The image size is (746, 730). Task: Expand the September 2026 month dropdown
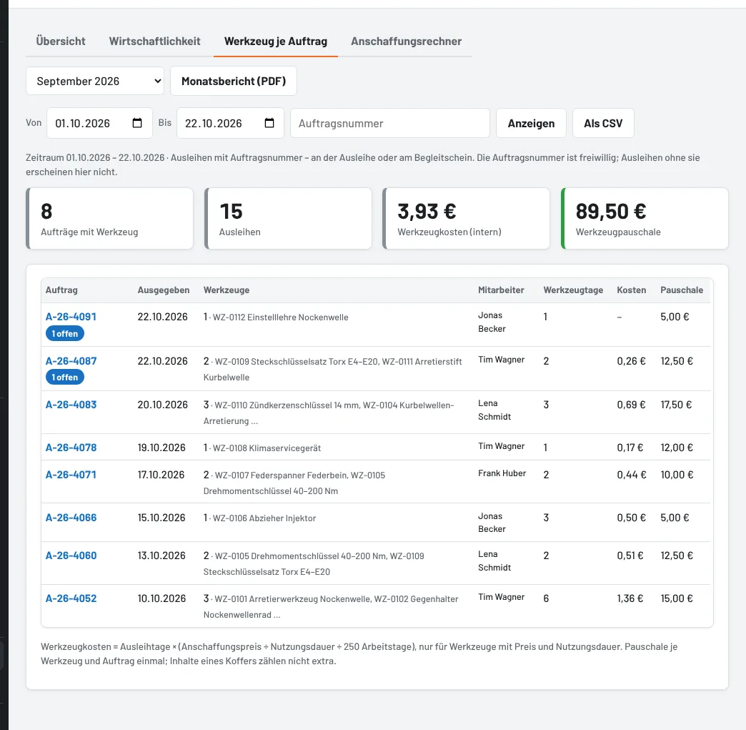(x=95, y=81)
